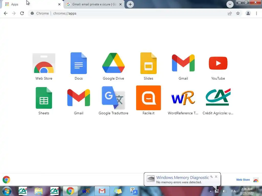Open Google Drive app
This screenshot has width=262, height=196.
point(113,63)
